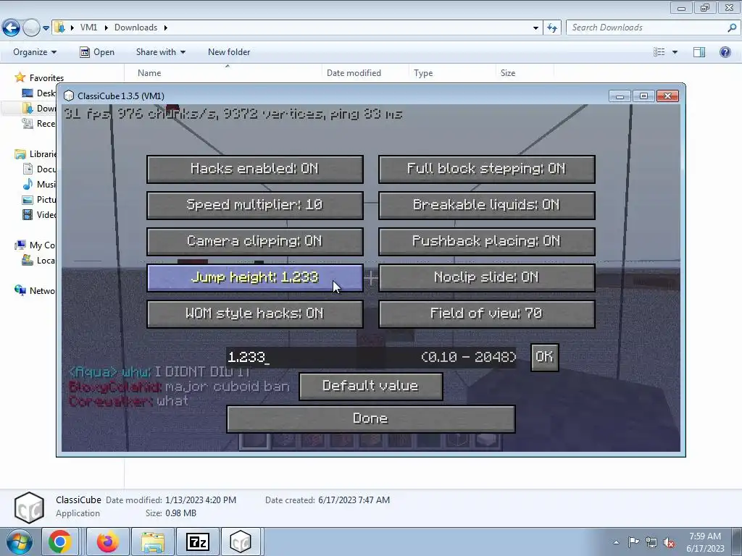Click the VM1 breadcrumb segment

pos(88,28)
